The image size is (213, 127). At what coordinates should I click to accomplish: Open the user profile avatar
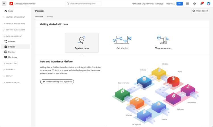(x=208, y=4)
